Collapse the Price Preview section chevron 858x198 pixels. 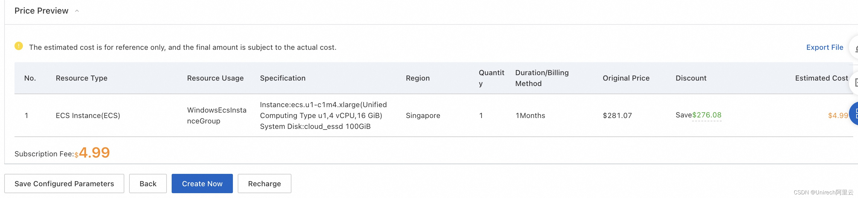pos(77,11)
